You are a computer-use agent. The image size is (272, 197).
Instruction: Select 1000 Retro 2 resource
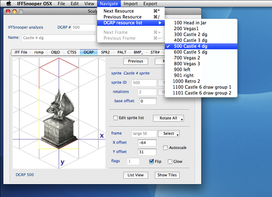(x=201, y=81)
